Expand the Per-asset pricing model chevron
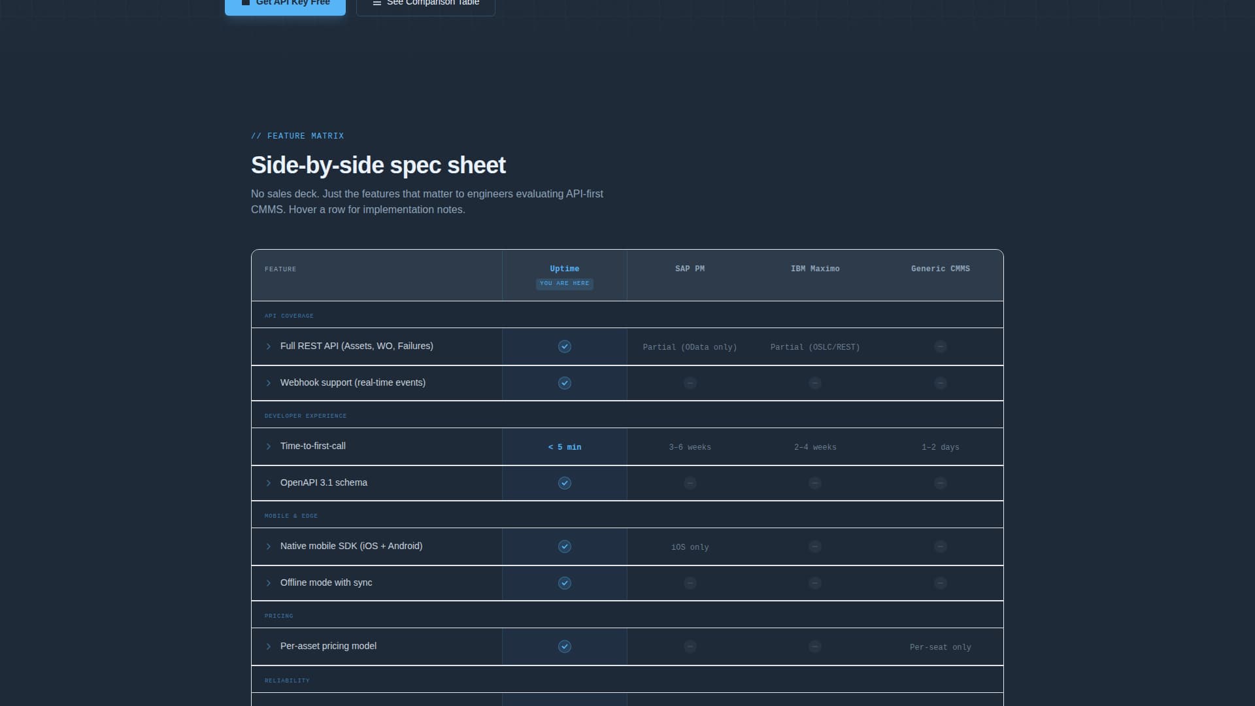Image resolution: width=1255 pixels, height=706 pixels. click(x=268, y=647)
